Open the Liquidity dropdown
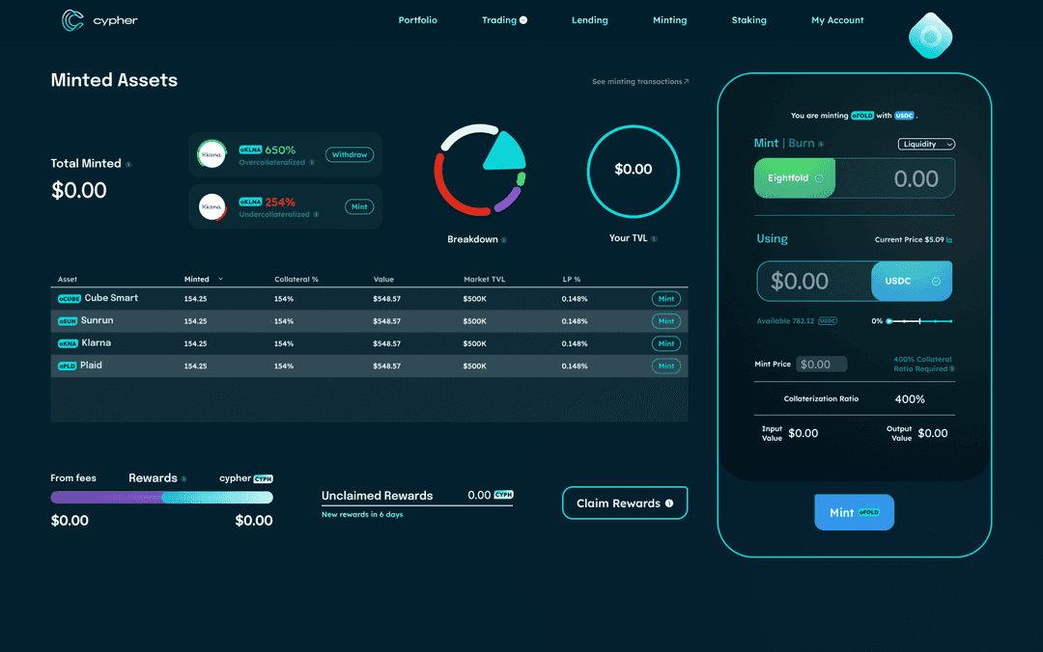Screen dimensions: 1043x652 [x=926, y=144]
